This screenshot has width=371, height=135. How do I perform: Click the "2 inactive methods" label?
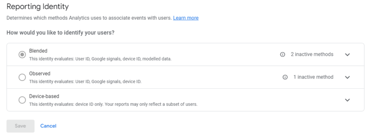click(312, 54)
